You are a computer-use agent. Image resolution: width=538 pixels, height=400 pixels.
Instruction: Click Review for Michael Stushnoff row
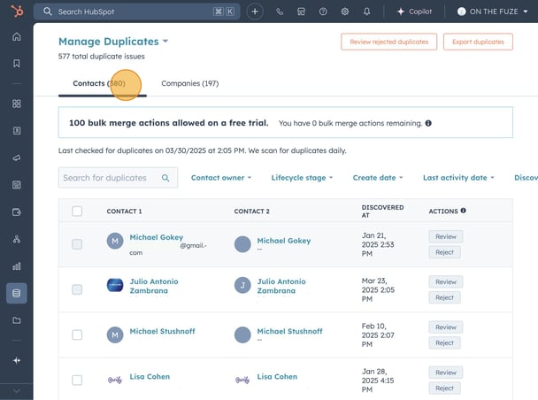pos(446,327)
